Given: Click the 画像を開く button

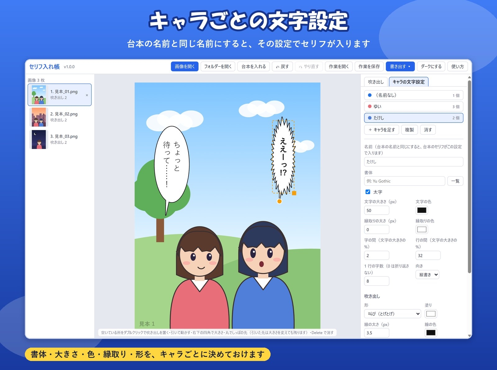Looking at the screenshot, I should pos(185,67).
